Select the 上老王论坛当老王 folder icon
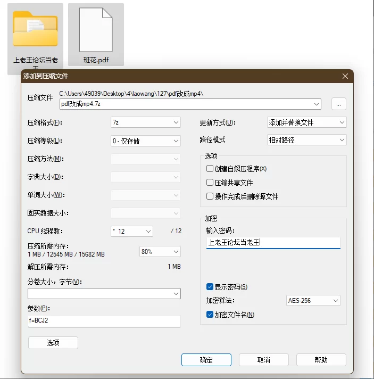The image size is (374, 379). point(35,29)
